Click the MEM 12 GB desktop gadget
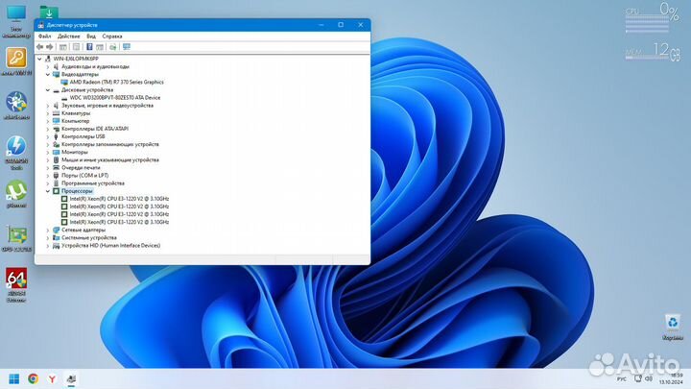This screenshot has width=691, height=389. pyautogui.click(x=653, y=52)
